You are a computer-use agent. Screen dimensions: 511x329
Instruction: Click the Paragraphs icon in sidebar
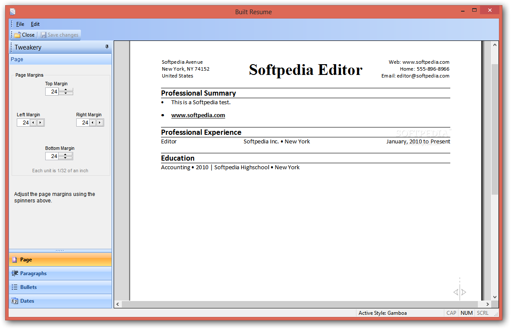click(x=15, y=273)
